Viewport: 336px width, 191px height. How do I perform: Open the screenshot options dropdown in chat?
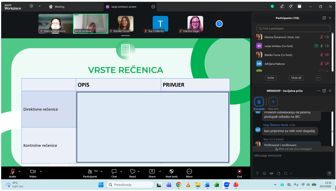291,174
